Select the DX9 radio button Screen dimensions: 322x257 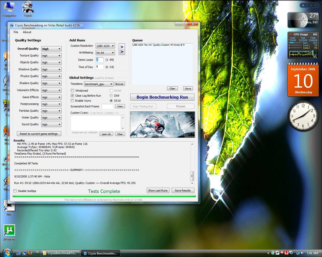pyautogui.click(x=111, y=96)
